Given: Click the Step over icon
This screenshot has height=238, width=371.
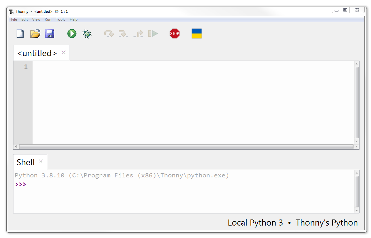Looking at the screenshot, I should click(109, 33).
